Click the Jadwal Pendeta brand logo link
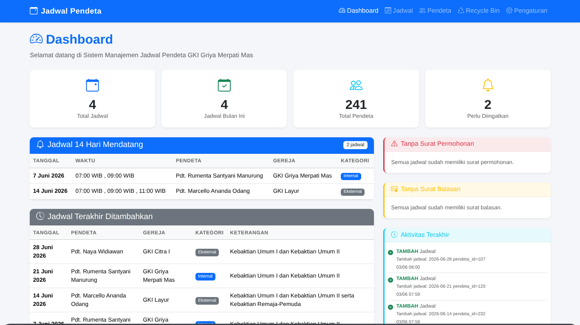This screenshot has height=325, width=580. click(x=65, y=11)
